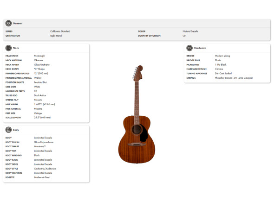Image resolution: width=274 pixels, height=201 pixels.
Task: Select the Die-Cast Sealed tuning machines value
Action: click(x=223, y=73)
